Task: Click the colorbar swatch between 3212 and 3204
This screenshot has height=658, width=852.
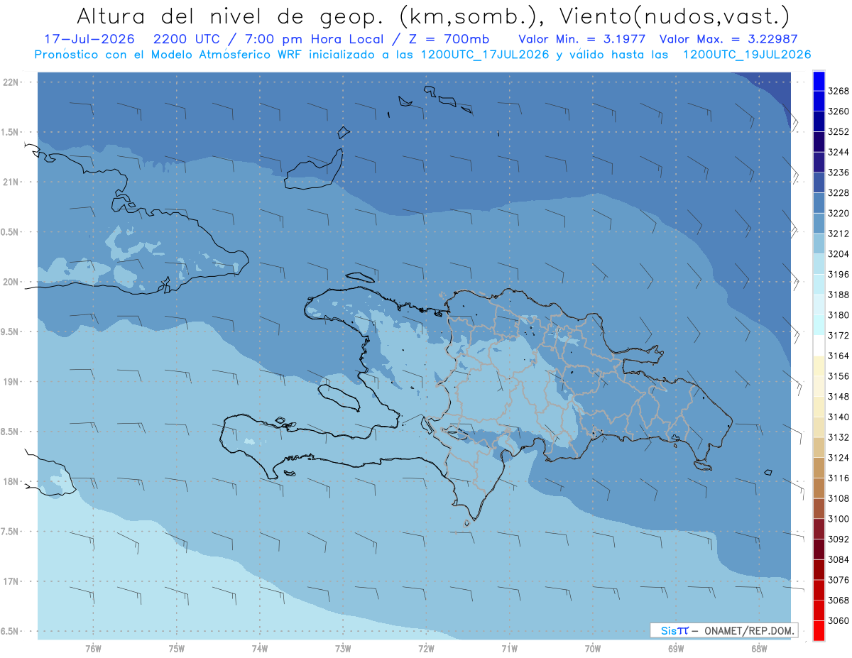Action: coord(819,243)
